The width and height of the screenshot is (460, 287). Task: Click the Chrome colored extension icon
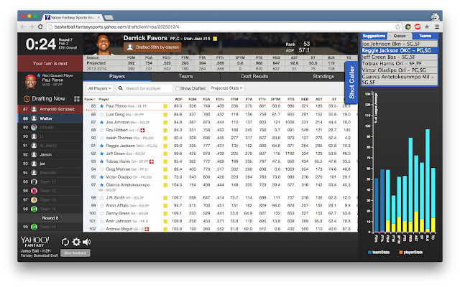(x=408, y=27)
